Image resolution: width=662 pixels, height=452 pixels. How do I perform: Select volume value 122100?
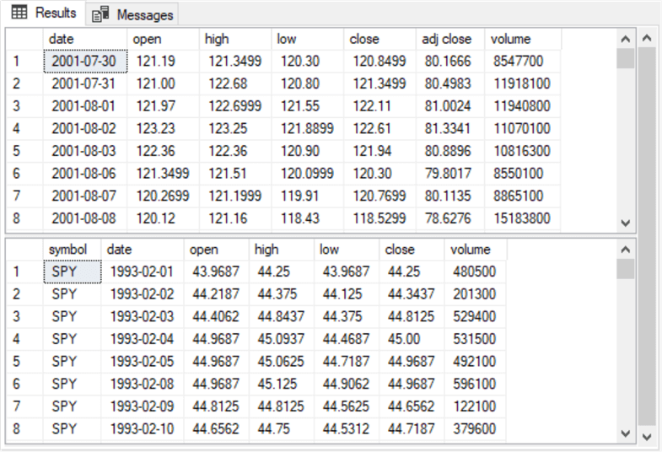475,406
